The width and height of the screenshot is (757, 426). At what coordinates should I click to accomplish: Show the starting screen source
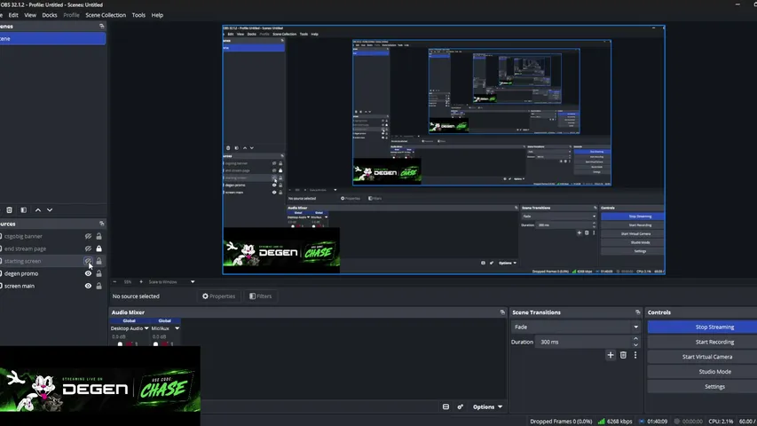pyautogui.click(x=88, y=261)
